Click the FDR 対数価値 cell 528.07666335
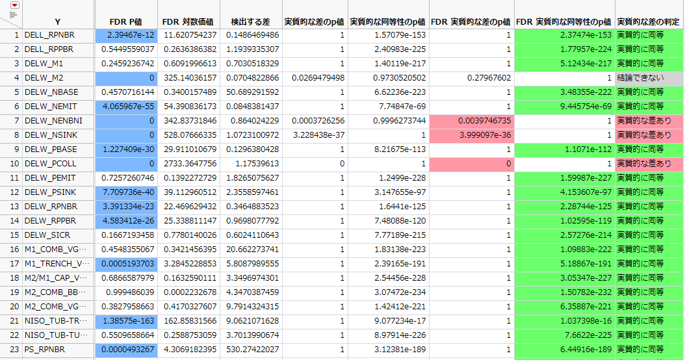Viewport: 685px width, 360px height. coord(188,135)
